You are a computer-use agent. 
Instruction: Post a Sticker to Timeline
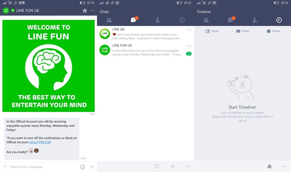point(274,31)
